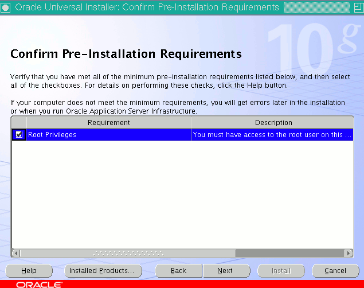Select the Description column header
The image size is (364, 288).
(x=272, y=122)
